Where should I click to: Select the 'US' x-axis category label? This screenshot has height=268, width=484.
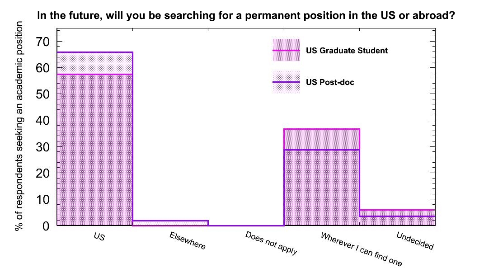(x=99, y=236)
